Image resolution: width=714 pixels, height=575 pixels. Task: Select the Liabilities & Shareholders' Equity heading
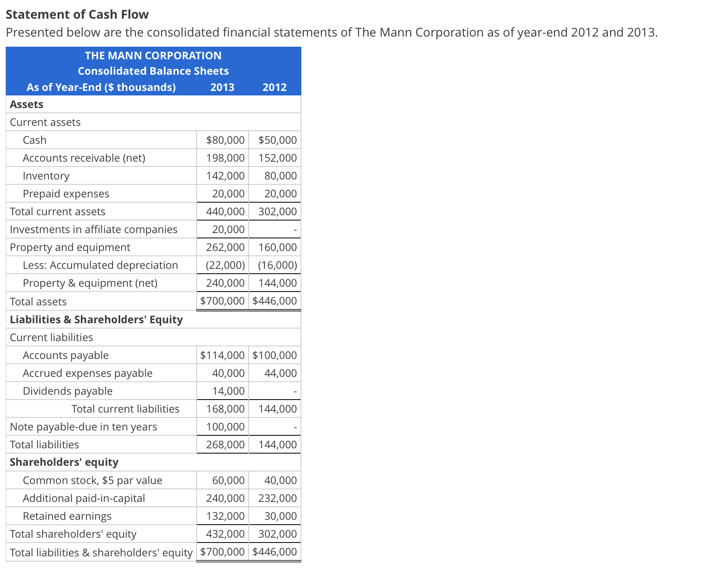96,319
